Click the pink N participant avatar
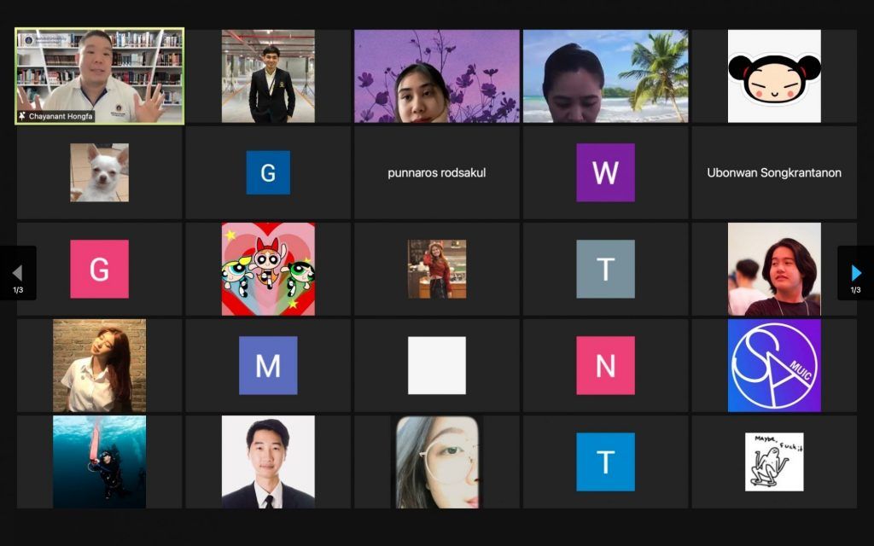Screen dimensions: 874x546 (605, 365)
